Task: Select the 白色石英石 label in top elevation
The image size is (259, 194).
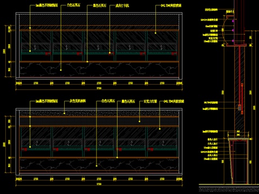Action: [73, 5]
